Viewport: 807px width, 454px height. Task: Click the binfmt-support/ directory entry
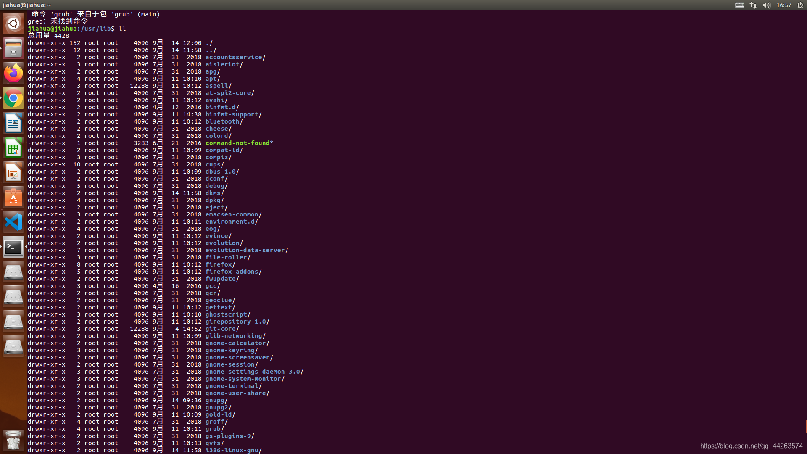click(x=234, y=114)
